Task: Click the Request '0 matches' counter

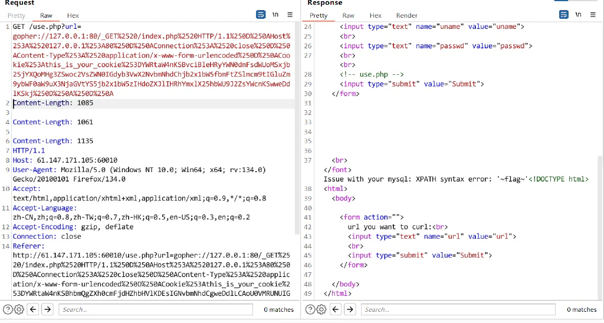Action: 278,309
